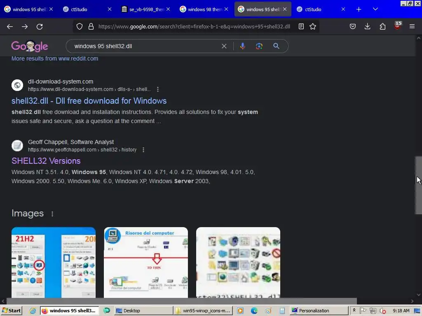Open the Firefox downloads panel
422x316 pixels.
click(x=367, y=26)
